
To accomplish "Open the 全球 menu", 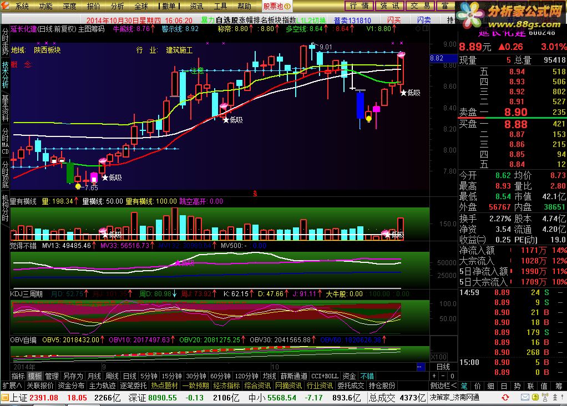I will (141, 6).
